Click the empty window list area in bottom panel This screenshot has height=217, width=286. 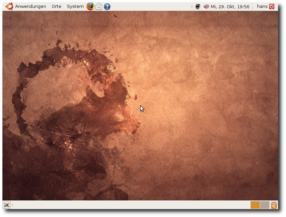131,205
